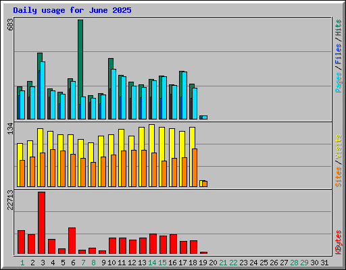Viewport: 346px width, 270px height.
Task: Click day label 17 on the x-axis
Action: pyautogui.click(x=182, y=263)
